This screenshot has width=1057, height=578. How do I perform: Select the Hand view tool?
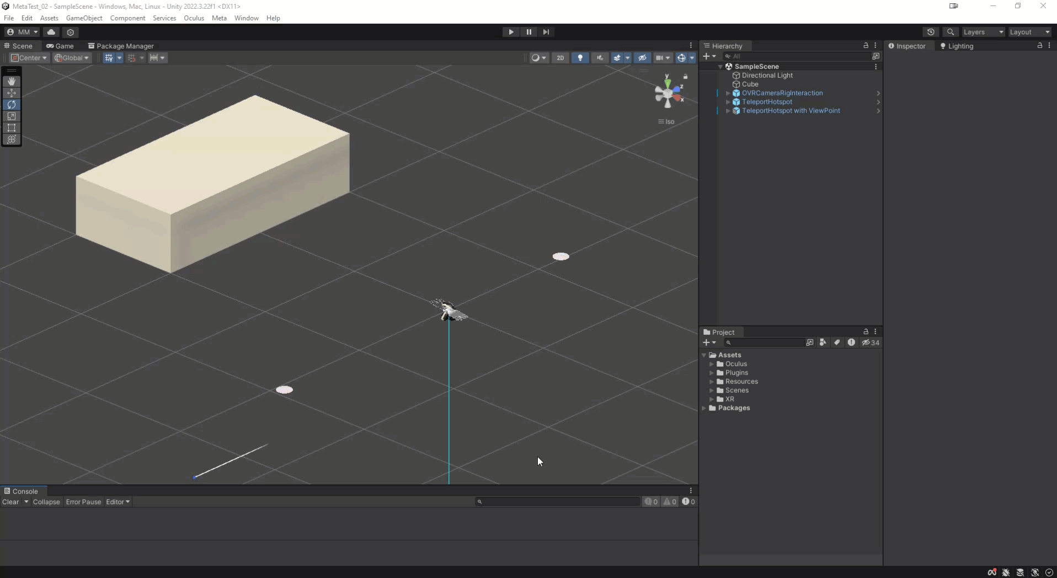[12, 81]
